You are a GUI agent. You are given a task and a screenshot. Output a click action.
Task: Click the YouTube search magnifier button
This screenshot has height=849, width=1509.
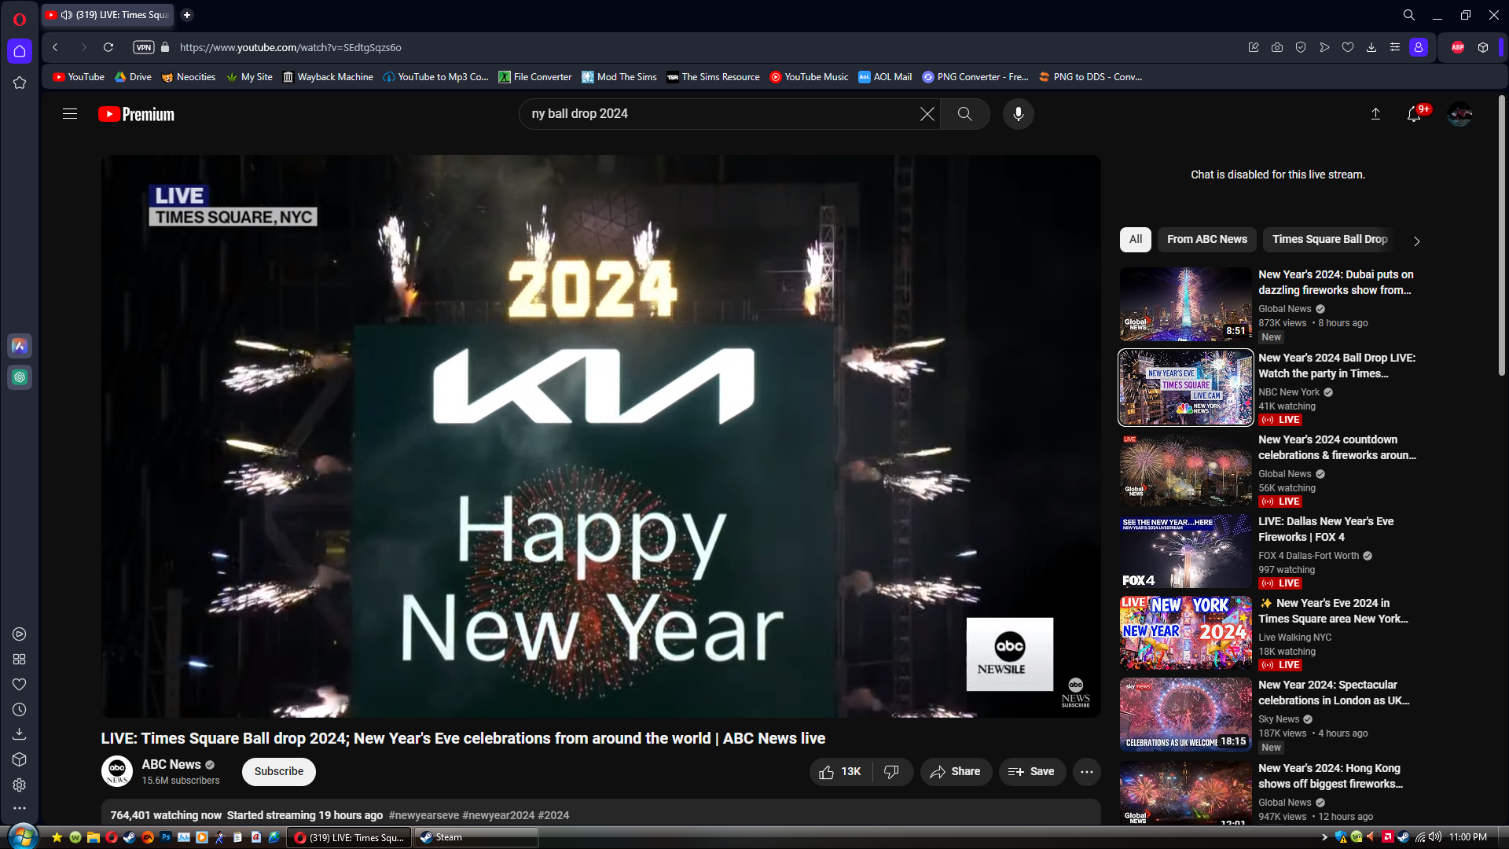(x=965, y=114)
